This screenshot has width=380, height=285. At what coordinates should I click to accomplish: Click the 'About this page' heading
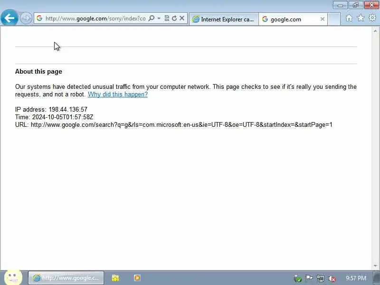coord(38,72)
